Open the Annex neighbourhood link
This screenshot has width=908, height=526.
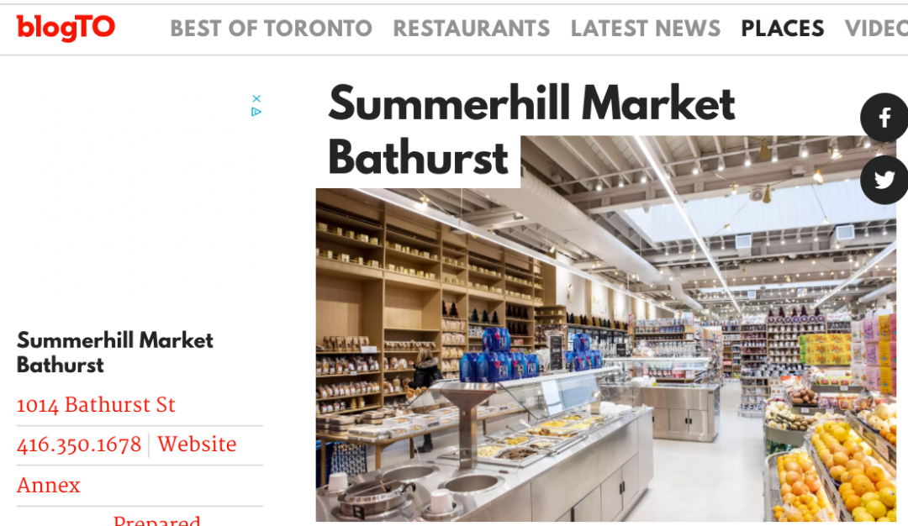pyautogui.click(x=48, y=485)
